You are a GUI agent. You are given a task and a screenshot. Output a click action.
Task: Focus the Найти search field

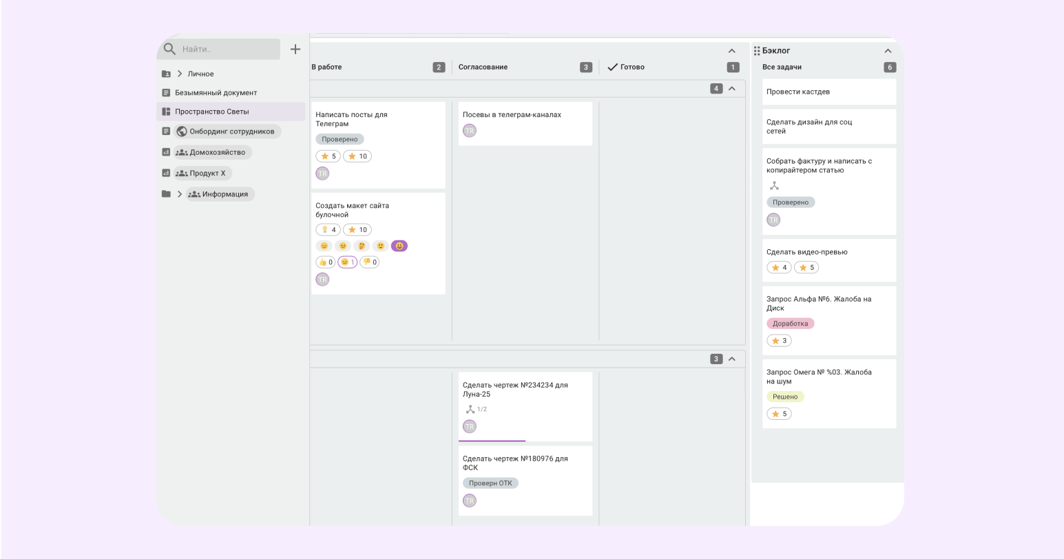219,49
